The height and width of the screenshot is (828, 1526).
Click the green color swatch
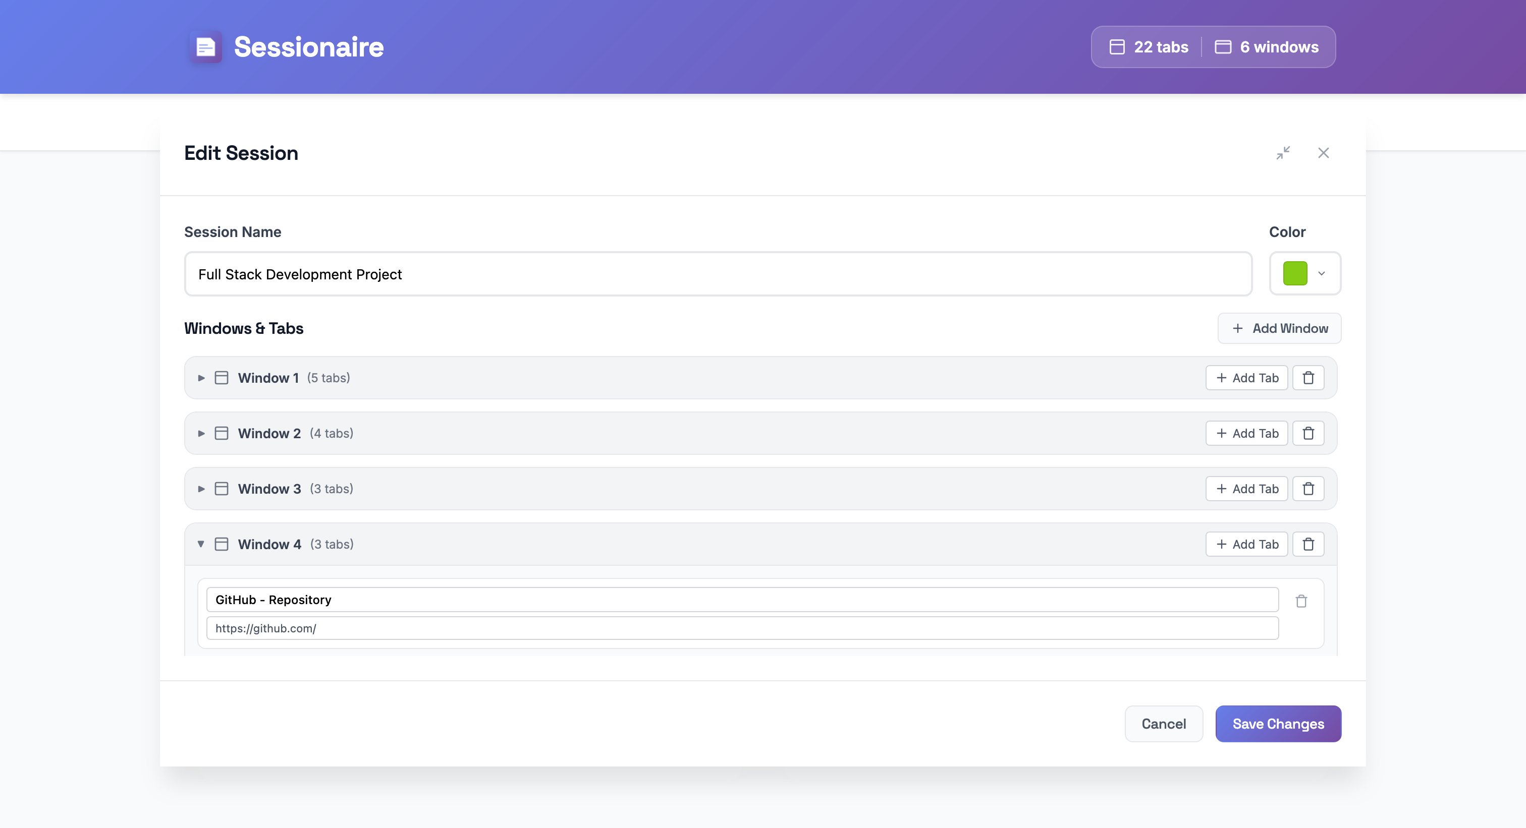1295,273
